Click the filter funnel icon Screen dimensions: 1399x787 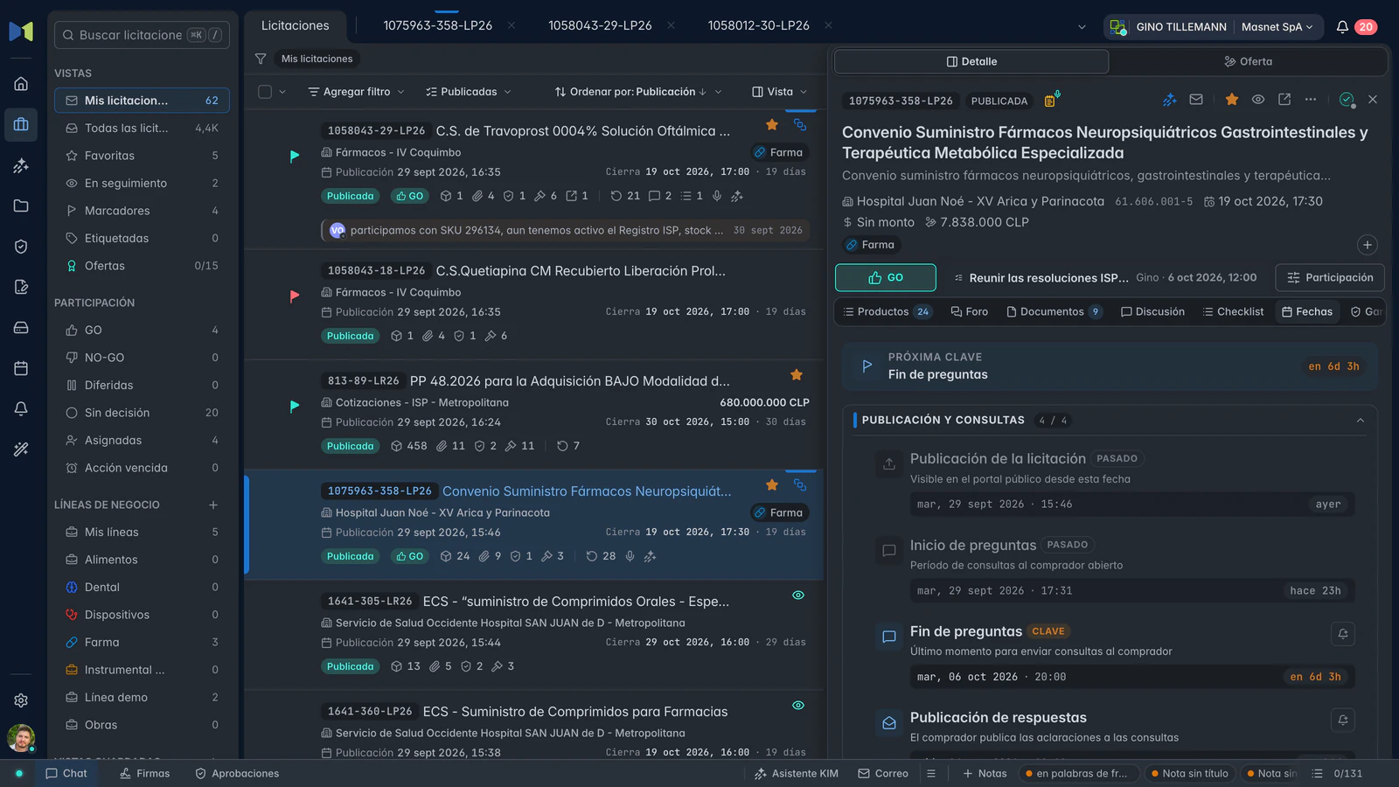pos(261,59)
